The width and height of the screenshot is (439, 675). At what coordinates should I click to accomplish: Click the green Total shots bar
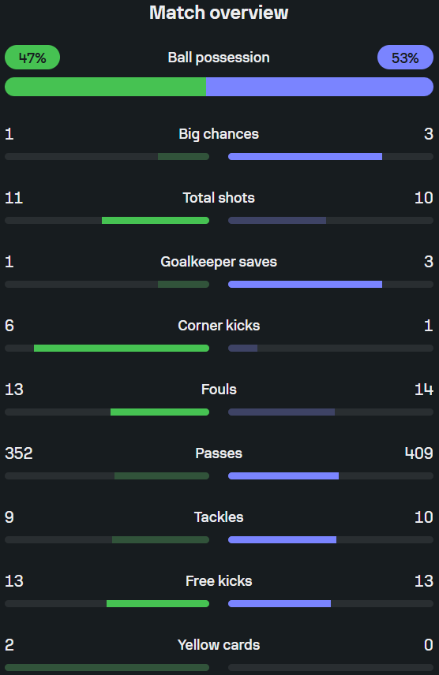pyautogui.click(x=156, y=221)
